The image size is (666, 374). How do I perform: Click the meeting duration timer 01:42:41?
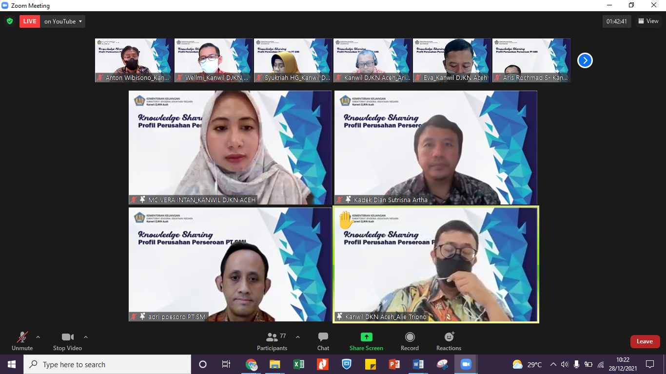(x=617, y=21)
